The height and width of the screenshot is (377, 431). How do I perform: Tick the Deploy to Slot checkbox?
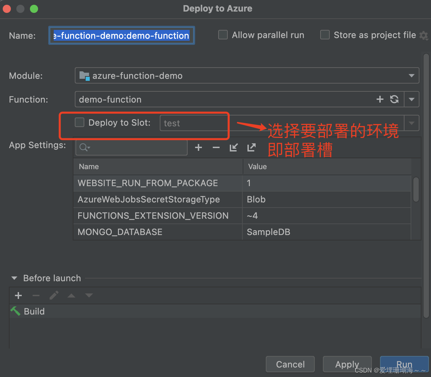(80, 122)
